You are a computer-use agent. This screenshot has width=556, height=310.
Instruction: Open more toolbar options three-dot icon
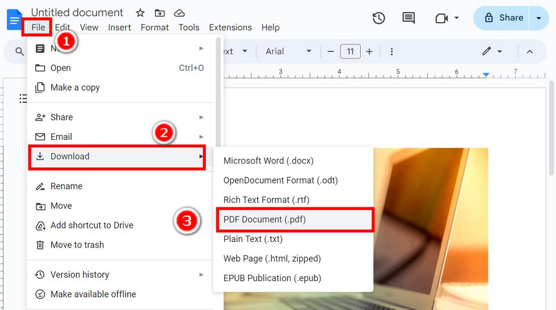pos(391,52)
